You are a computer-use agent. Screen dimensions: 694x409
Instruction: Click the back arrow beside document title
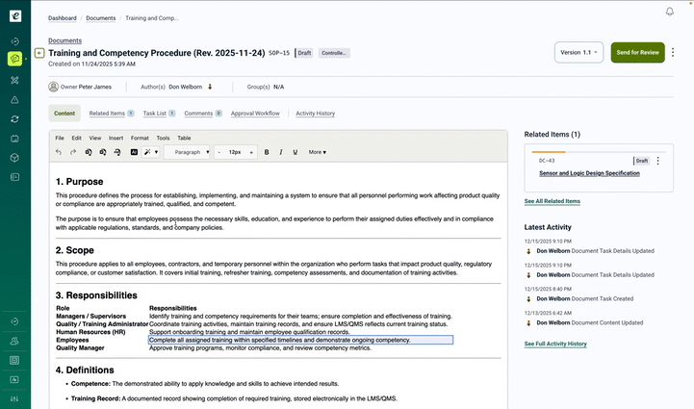pos(39,53)
